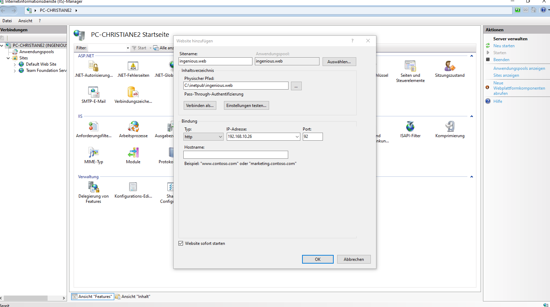Screen dimensions: 550x307
Task: Open the ISAPI-Filter icon
Action: (410, 126)
